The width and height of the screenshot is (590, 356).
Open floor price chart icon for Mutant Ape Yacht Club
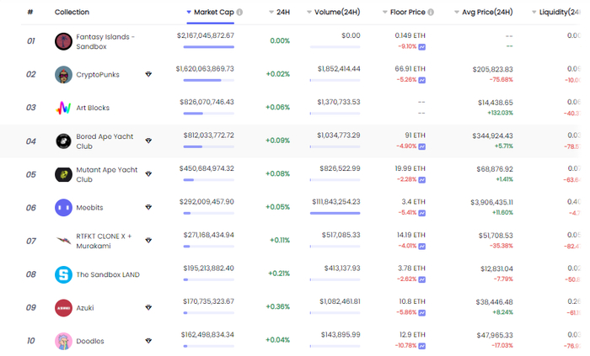422,180
